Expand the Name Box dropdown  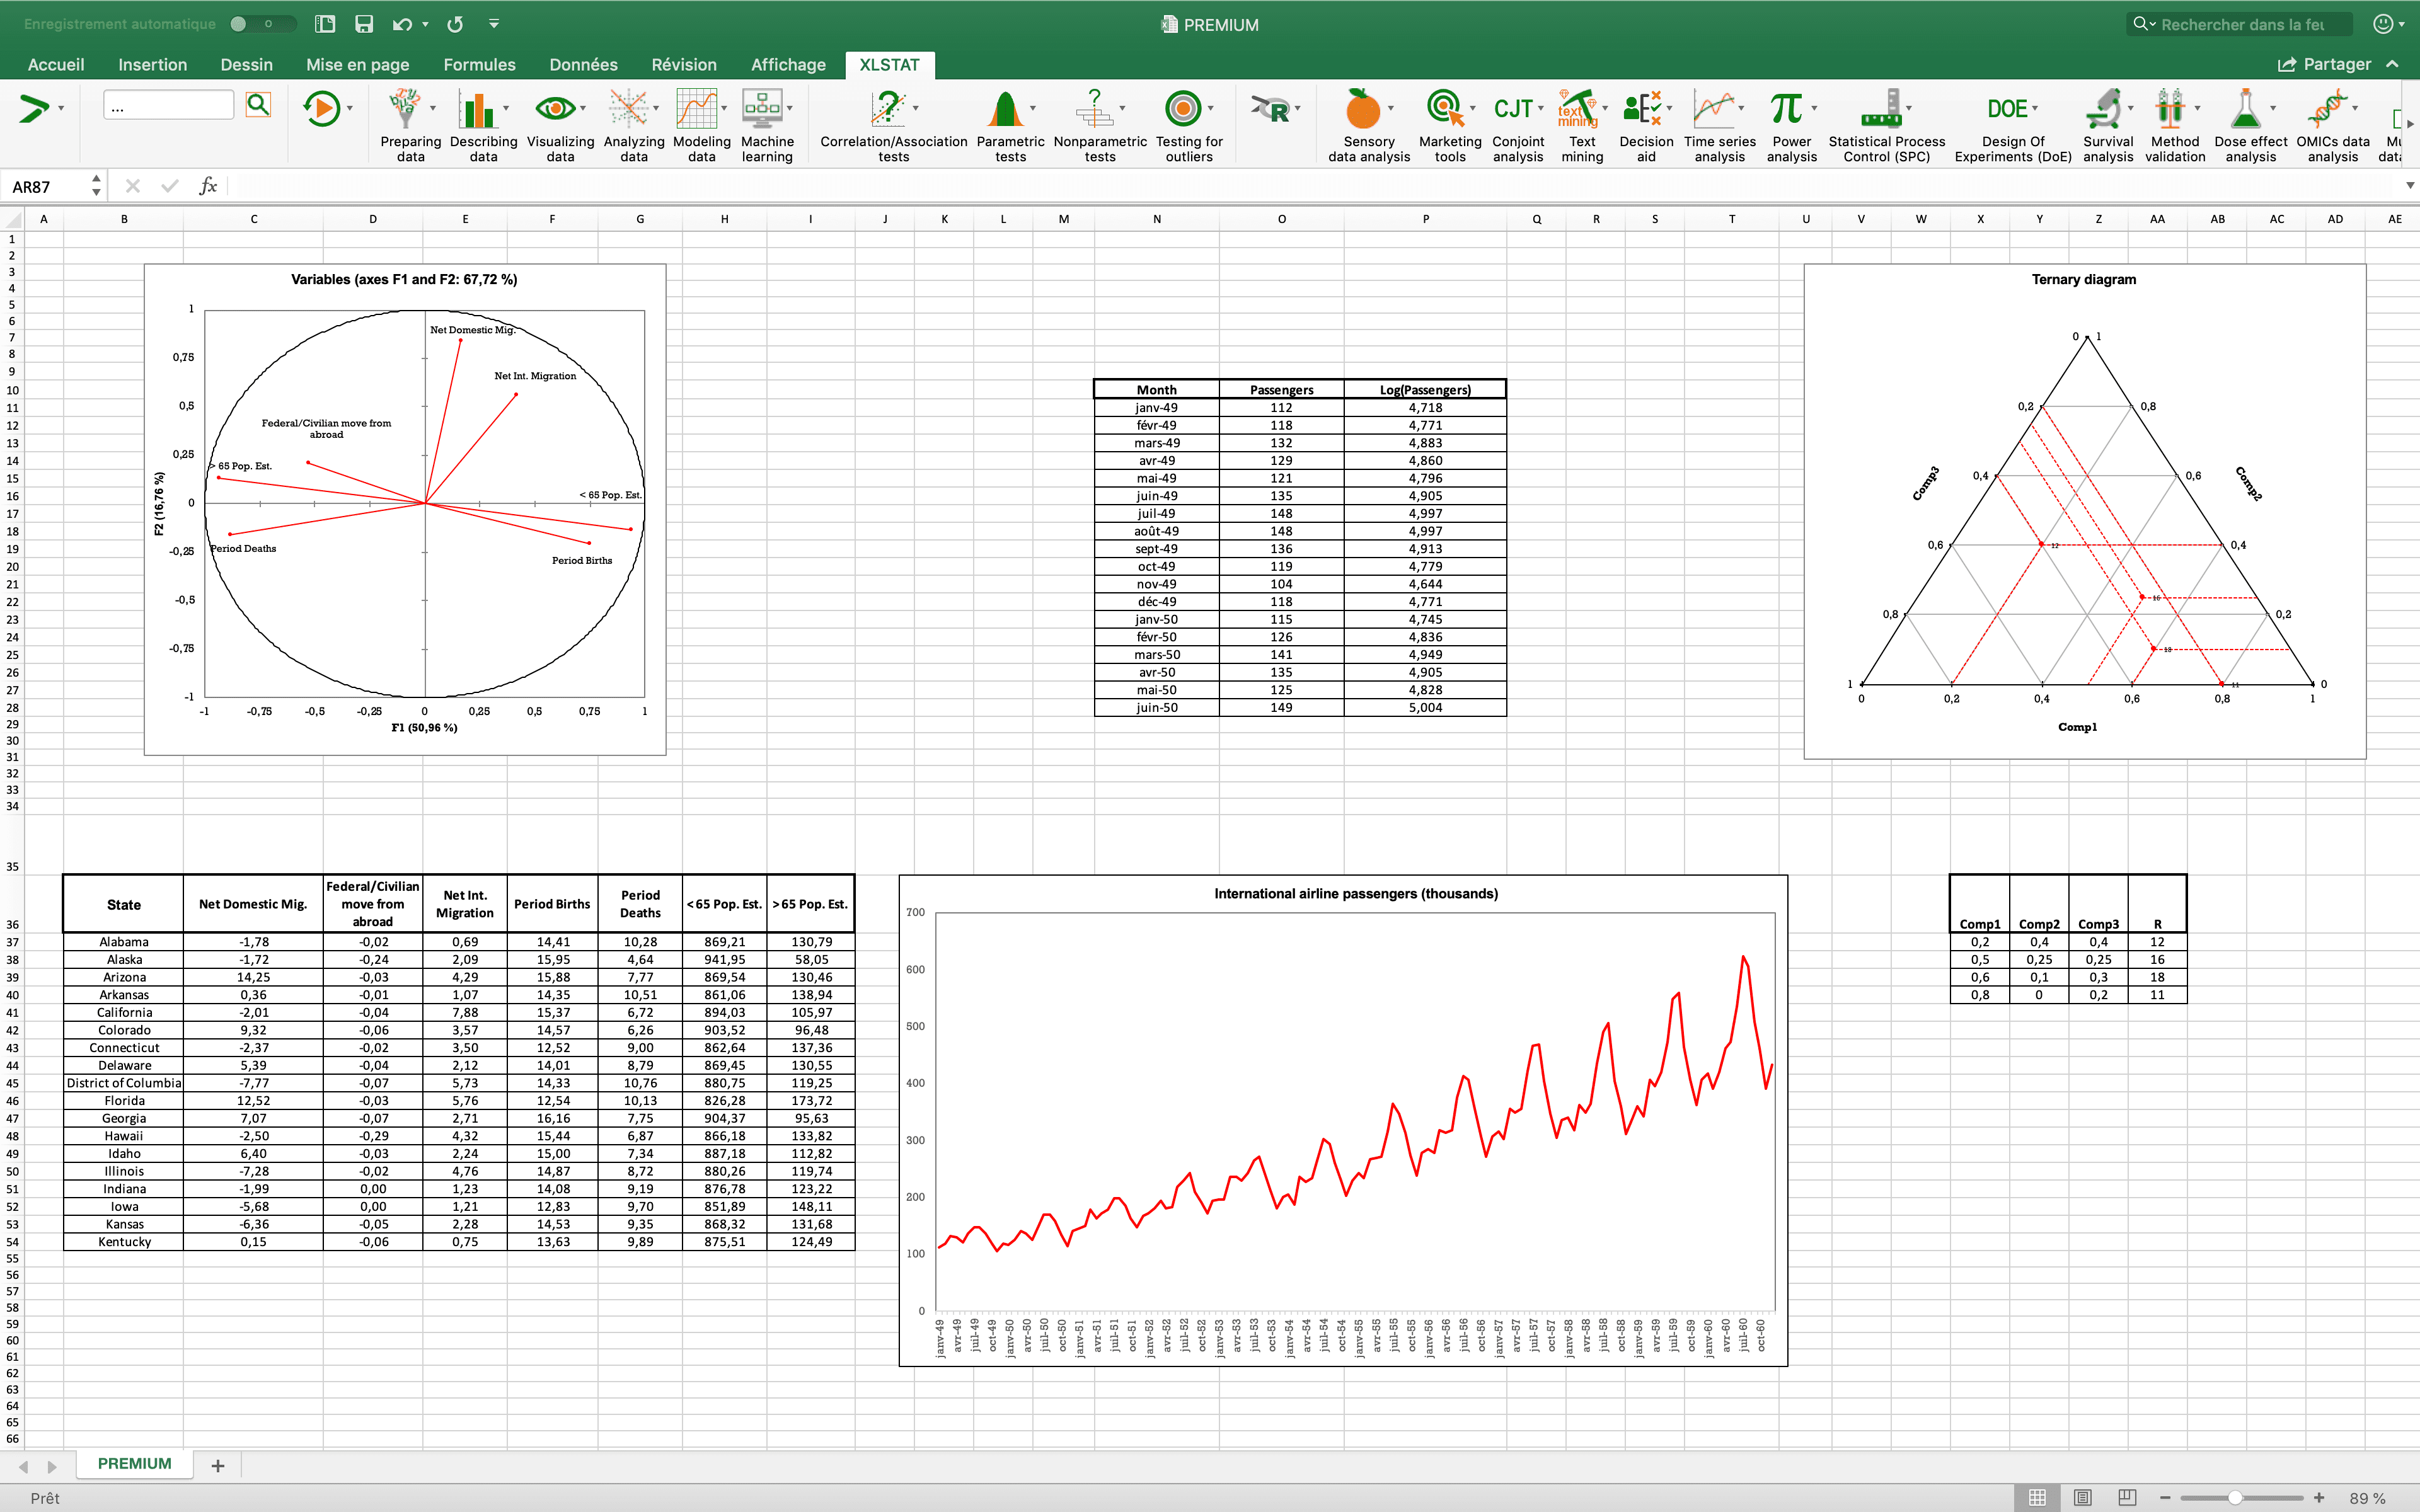coord(96,185)
